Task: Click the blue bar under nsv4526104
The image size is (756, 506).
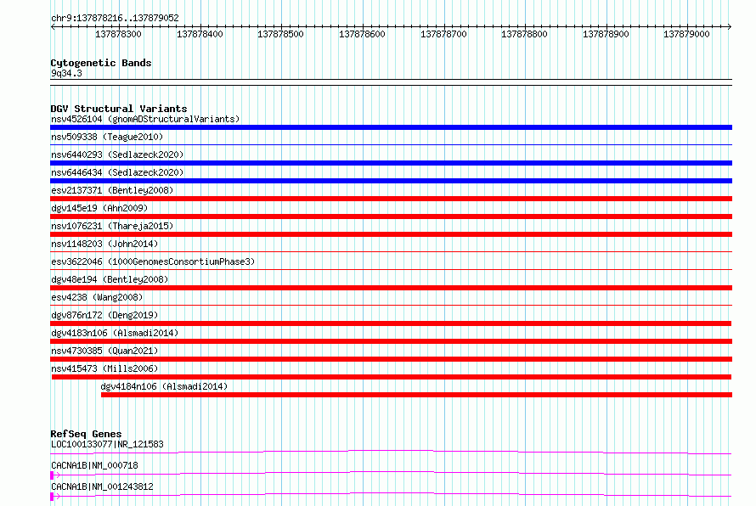Action: [391, 127]
